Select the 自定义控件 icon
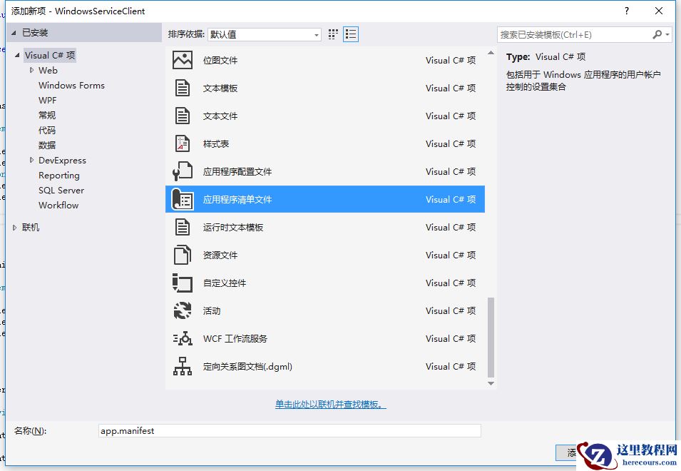Image resolution: width=681 pixels, height=471 pixels. tap(183, 283)
